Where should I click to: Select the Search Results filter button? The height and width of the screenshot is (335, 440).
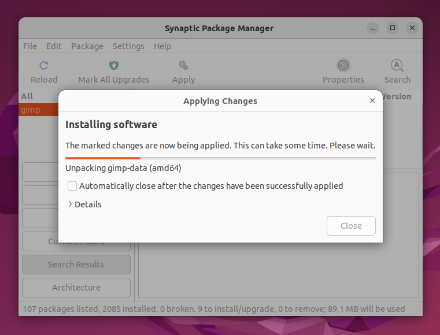pyautogui.click(x=76, y=265)
